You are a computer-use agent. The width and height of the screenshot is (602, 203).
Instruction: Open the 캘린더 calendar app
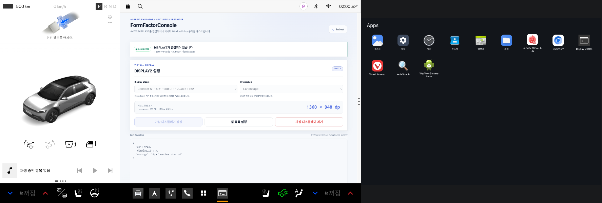(x=481, y=41)
